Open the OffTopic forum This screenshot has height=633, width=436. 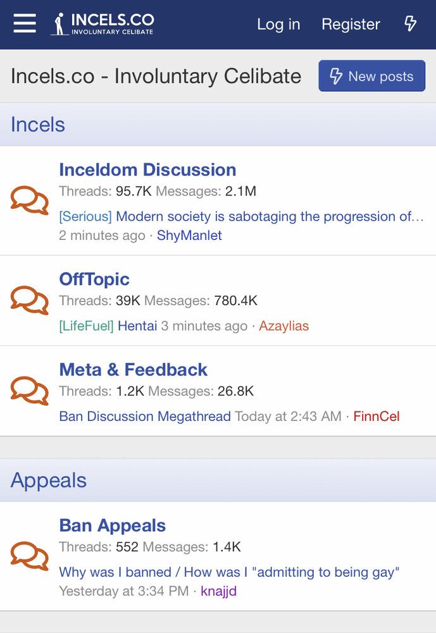click(x=94, y=279)
